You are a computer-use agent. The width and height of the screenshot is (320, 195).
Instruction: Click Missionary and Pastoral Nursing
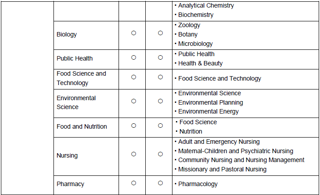(x=222, y=169)
